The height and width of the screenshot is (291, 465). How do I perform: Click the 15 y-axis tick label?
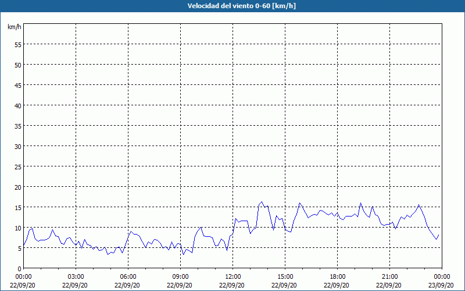18,208
